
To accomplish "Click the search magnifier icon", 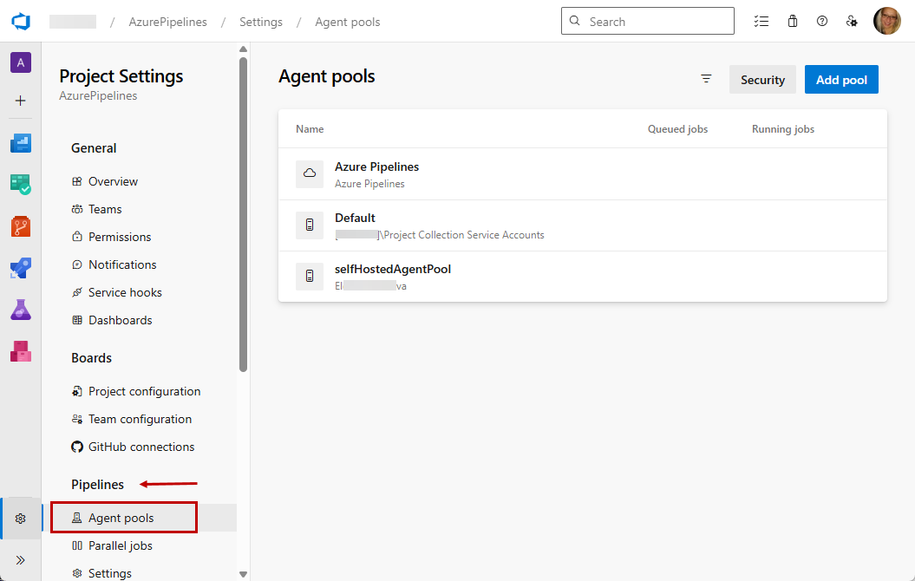I will coord(575,21).
